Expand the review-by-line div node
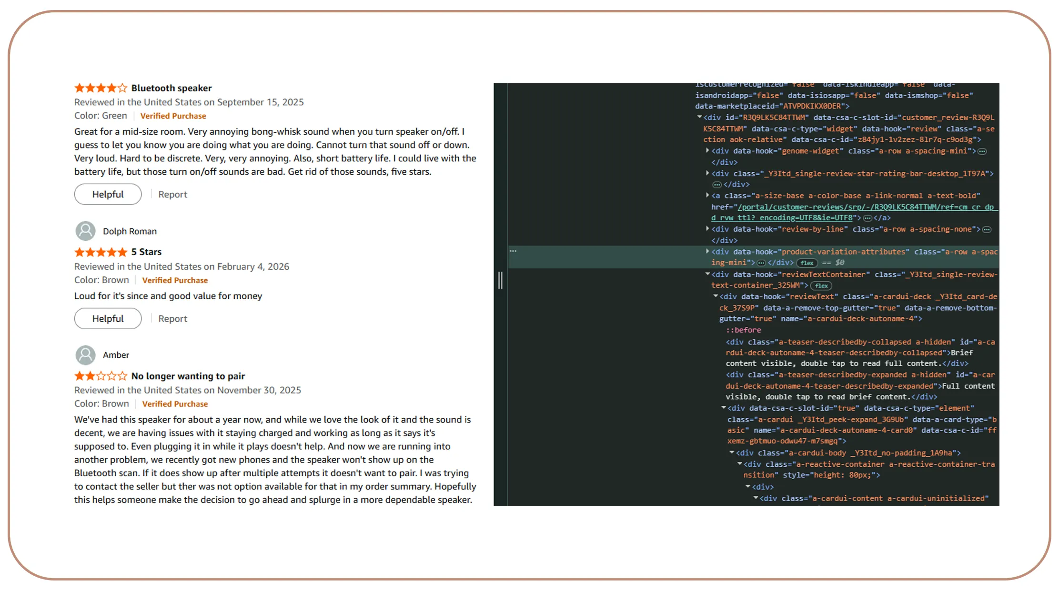This screenshot has width=1059, height=590. coord(707,229)
